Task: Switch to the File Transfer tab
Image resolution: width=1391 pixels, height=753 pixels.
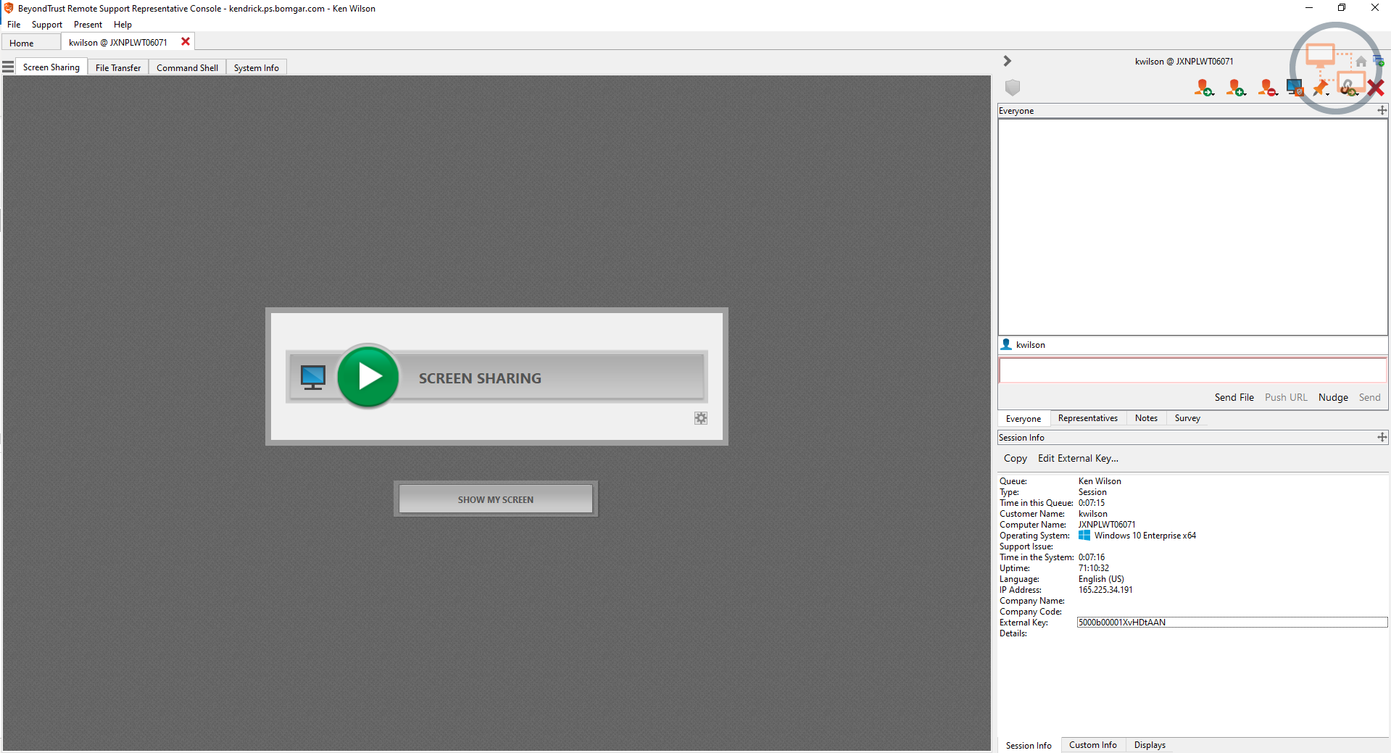Action: tap(117, 67)
